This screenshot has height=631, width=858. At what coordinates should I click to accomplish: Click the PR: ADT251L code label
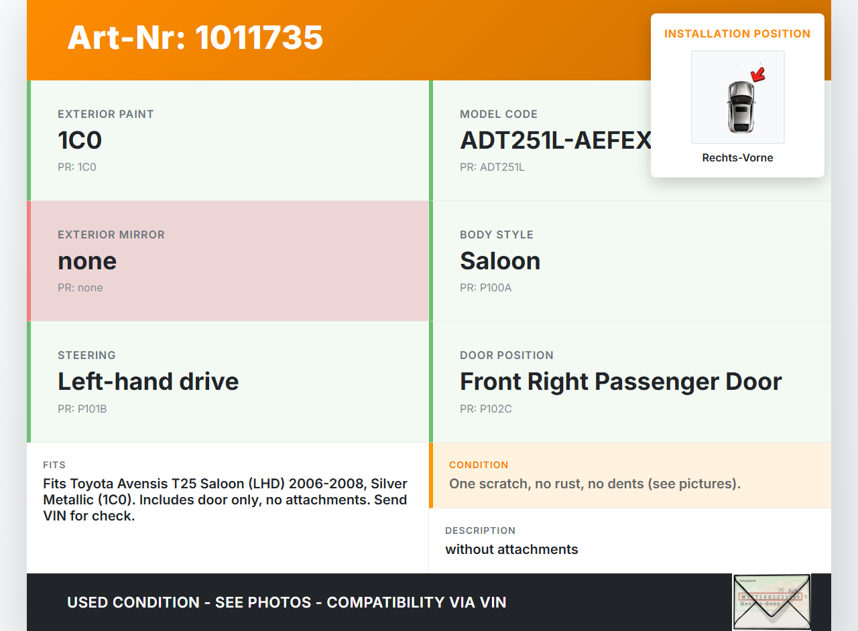click(x=492, y=167)
